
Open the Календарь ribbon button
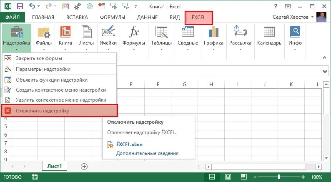(x=269, y=36)
